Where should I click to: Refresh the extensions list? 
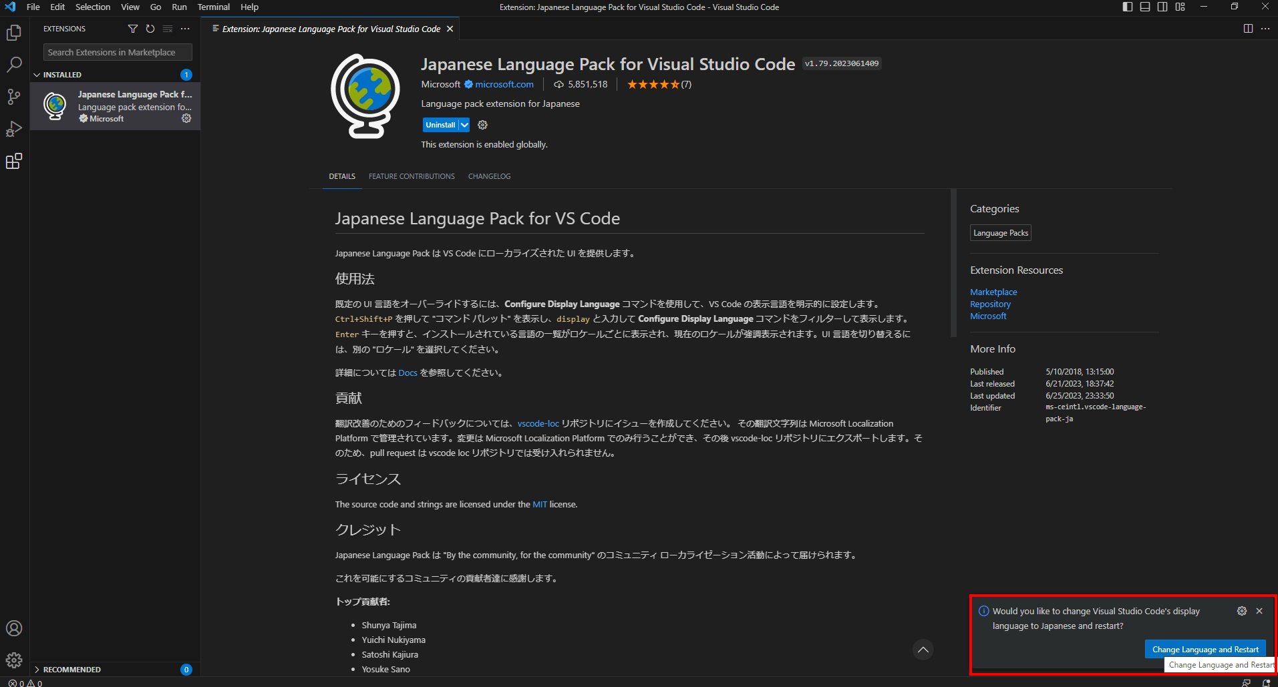coord(150,29)
